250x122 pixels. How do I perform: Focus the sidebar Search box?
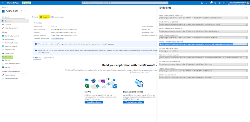click(13, 17)
